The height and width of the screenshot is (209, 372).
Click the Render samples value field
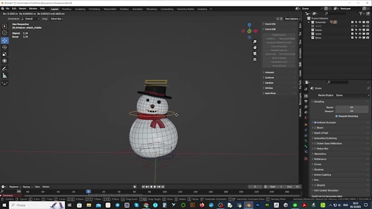[x=352, y=108]
